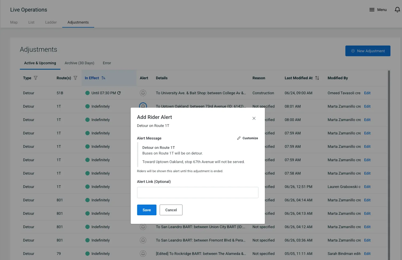This screenshot has width=402, height=260.
Task: Open the hamburger Menu icon
Action: 372,10
